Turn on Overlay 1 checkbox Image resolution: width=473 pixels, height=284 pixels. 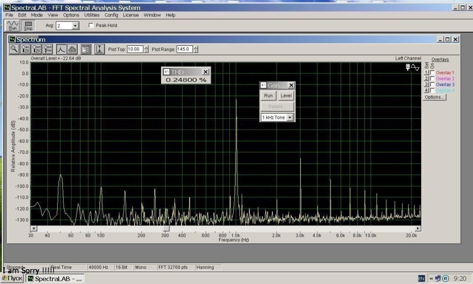coord(432,73)
